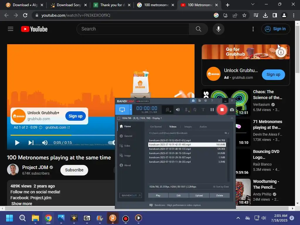Select bandicam 2023-07-18 01-11-36-303.mp4 file
The image size is (300, 225).
coord(187,162)
